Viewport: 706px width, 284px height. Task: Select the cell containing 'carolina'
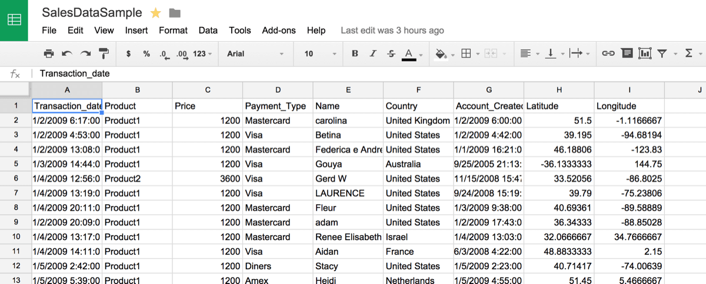click(348, 120)
